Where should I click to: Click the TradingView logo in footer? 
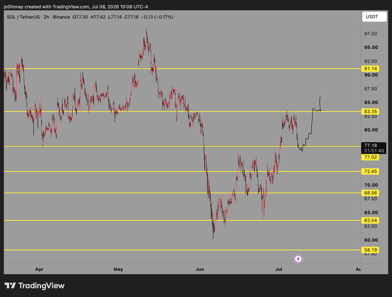click(35, 285)
